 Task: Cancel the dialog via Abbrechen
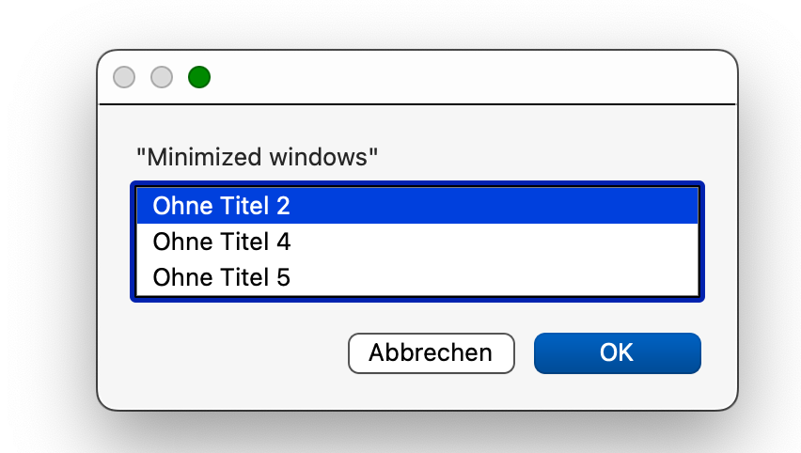431,352
